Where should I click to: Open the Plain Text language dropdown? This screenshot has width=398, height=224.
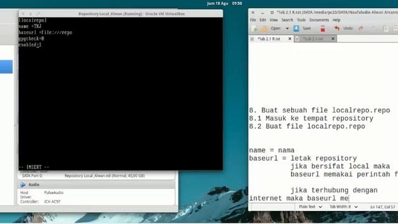click(x=310, y=207)
